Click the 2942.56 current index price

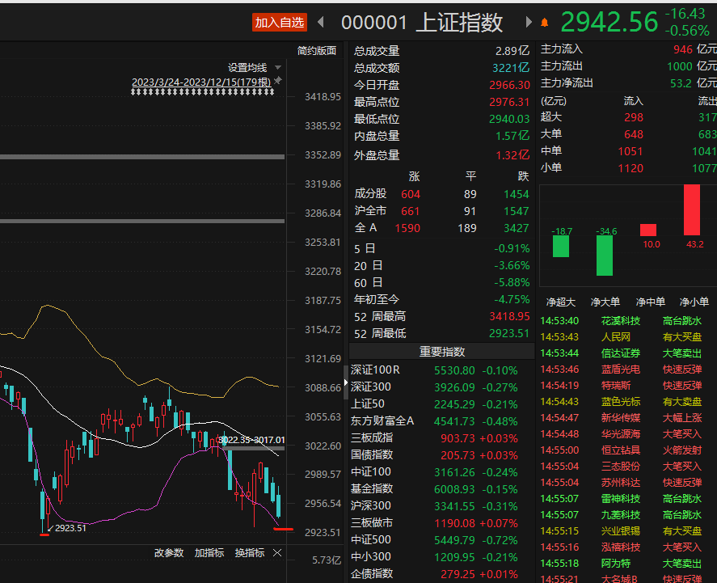coord(609,22)
